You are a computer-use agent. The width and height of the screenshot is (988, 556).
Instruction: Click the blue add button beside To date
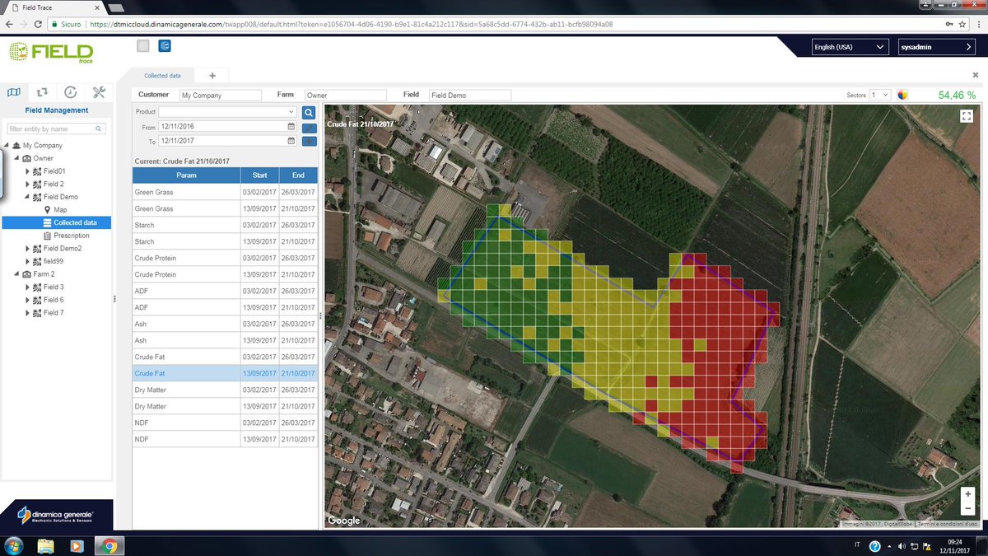pos(310,141)
